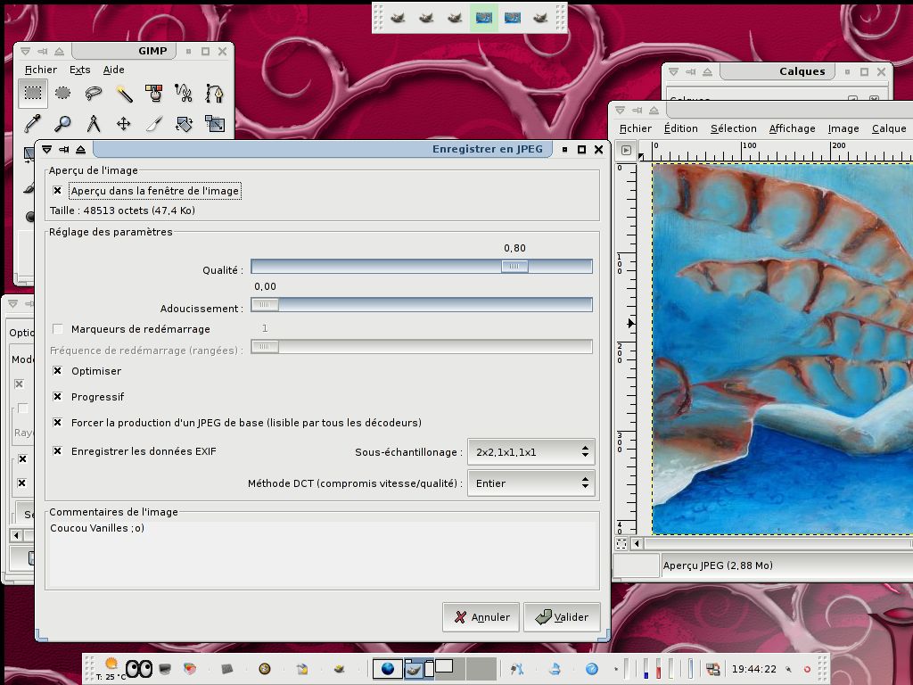The image size is (913, 685).
Task: Click the highlighted image thumbnail in top window list
Action: (x=484, y=18)
